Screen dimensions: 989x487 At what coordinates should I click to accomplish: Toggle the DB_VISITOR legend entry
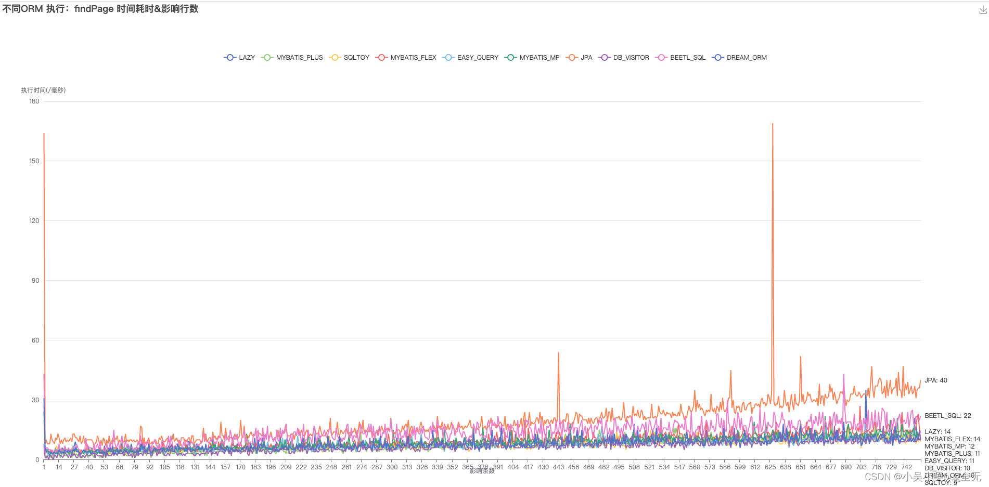624,58
